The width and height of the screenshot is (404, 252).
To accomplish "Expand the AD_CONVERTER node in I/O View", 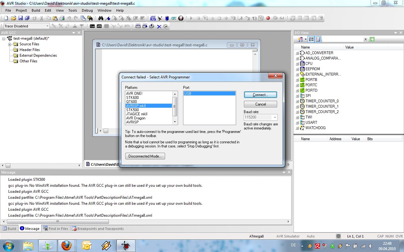I will (x=297, y=53).
